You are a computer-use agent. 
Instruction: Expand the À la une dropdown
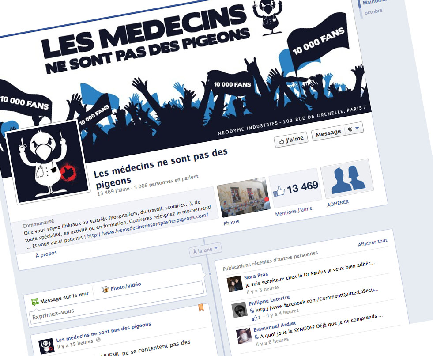point(205,250)
